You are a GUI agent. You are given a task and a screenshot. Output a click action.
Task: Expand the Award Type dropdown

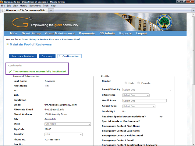(x=139, y=106)
